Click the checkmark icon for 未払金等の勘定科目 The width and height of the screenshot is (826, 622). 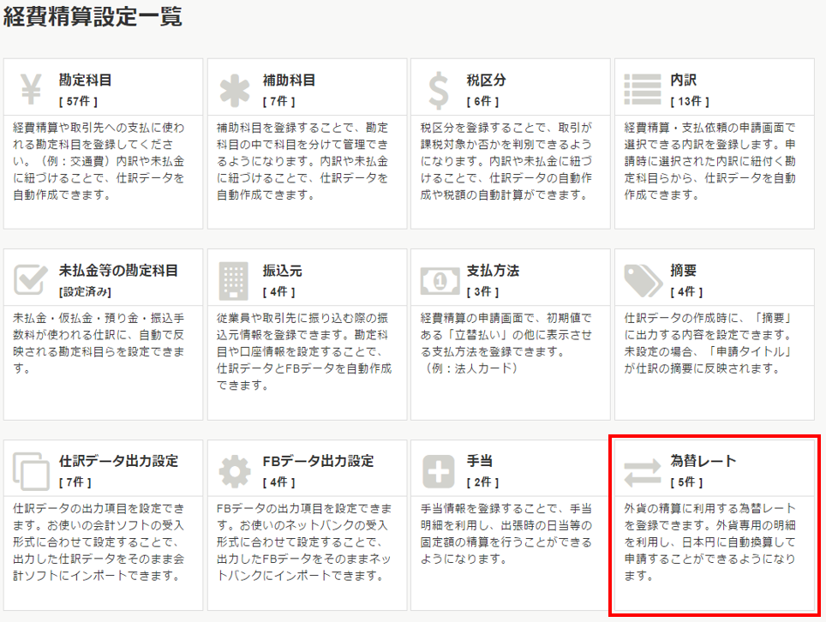(31, 279)
